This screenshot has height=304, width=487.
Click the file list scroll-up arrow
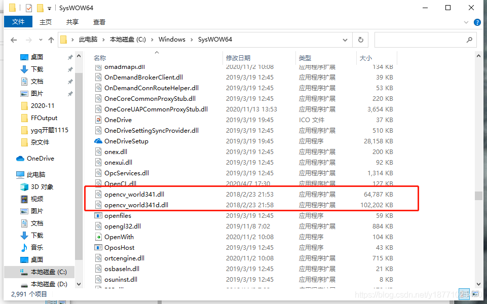478,56
